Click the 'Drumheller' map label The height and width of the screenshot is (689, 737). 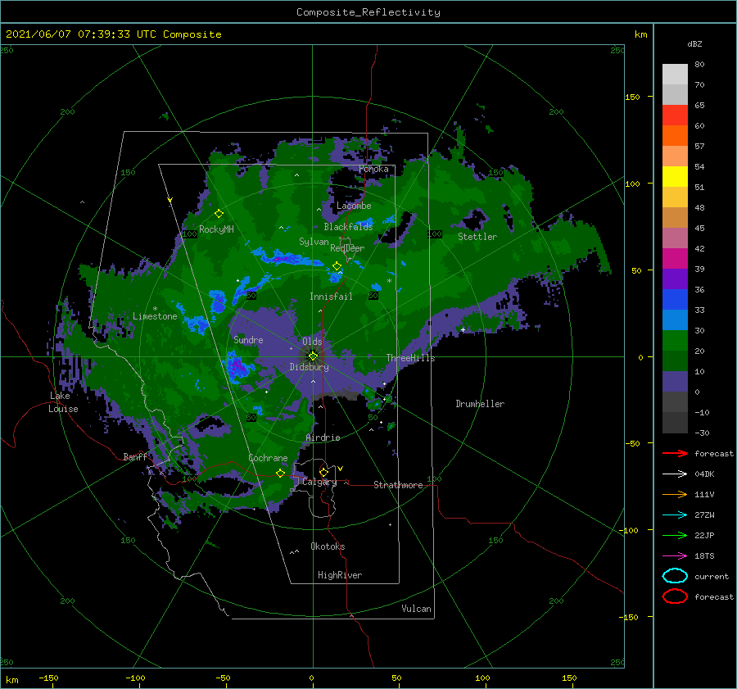tap(480, 404)
